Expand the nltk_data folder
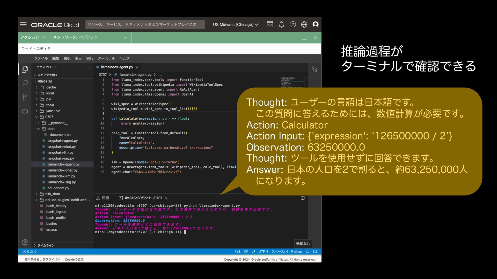Viewport: 497px width, 279px height. (x=52, y=194)
